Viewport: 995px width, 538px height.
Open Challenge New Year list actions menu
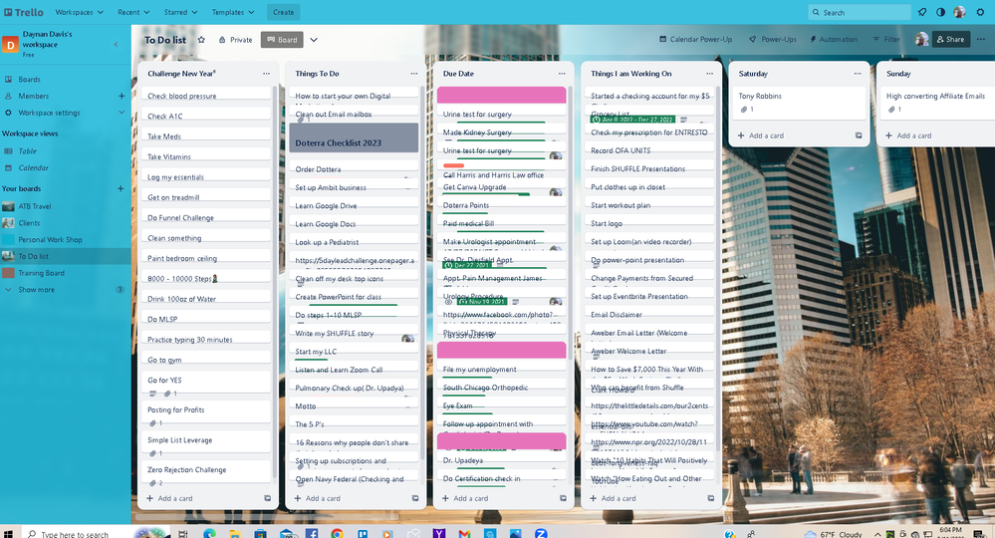point(266,74)
